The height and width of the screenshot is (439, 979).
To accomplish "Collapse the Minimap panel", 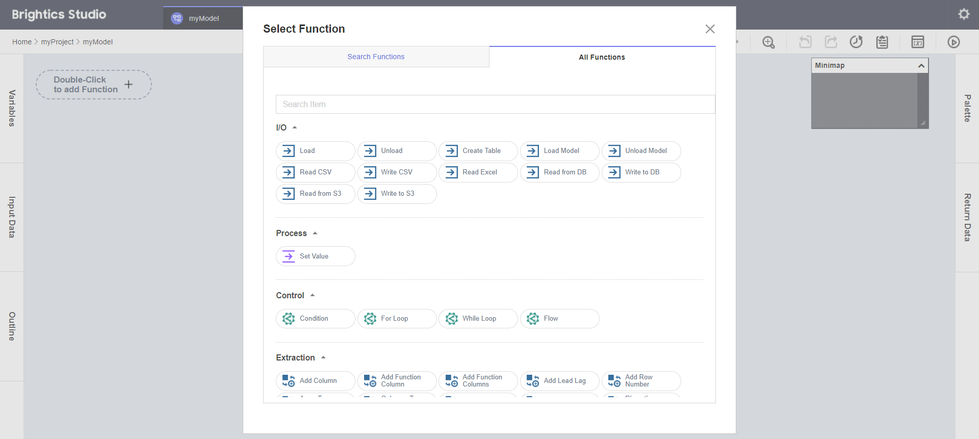I will pos(921,66).
